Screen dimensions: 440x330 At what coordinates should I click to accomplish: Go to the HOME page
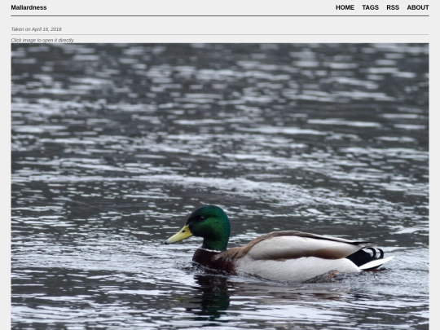click(345, 7)
